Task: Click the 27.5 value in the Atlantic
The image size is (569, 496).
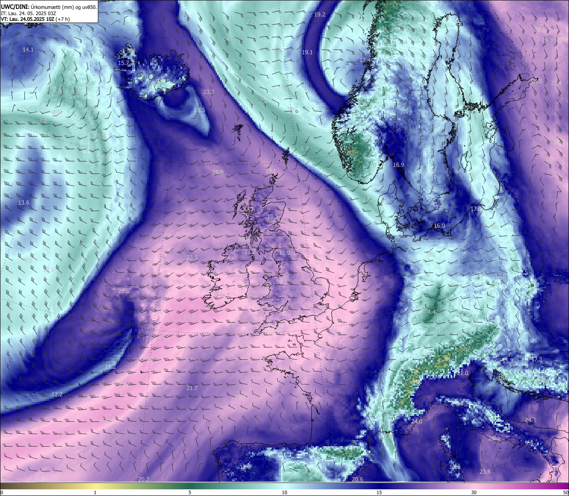Action: pyautogui.click(x=124, y=291)
